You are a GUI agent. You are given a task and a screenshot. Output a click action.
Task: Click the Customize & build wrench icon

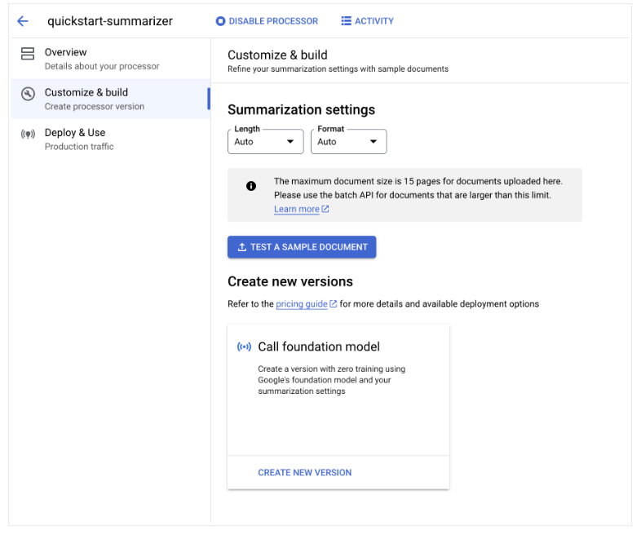pyautogui.click(x=28, y=94)
